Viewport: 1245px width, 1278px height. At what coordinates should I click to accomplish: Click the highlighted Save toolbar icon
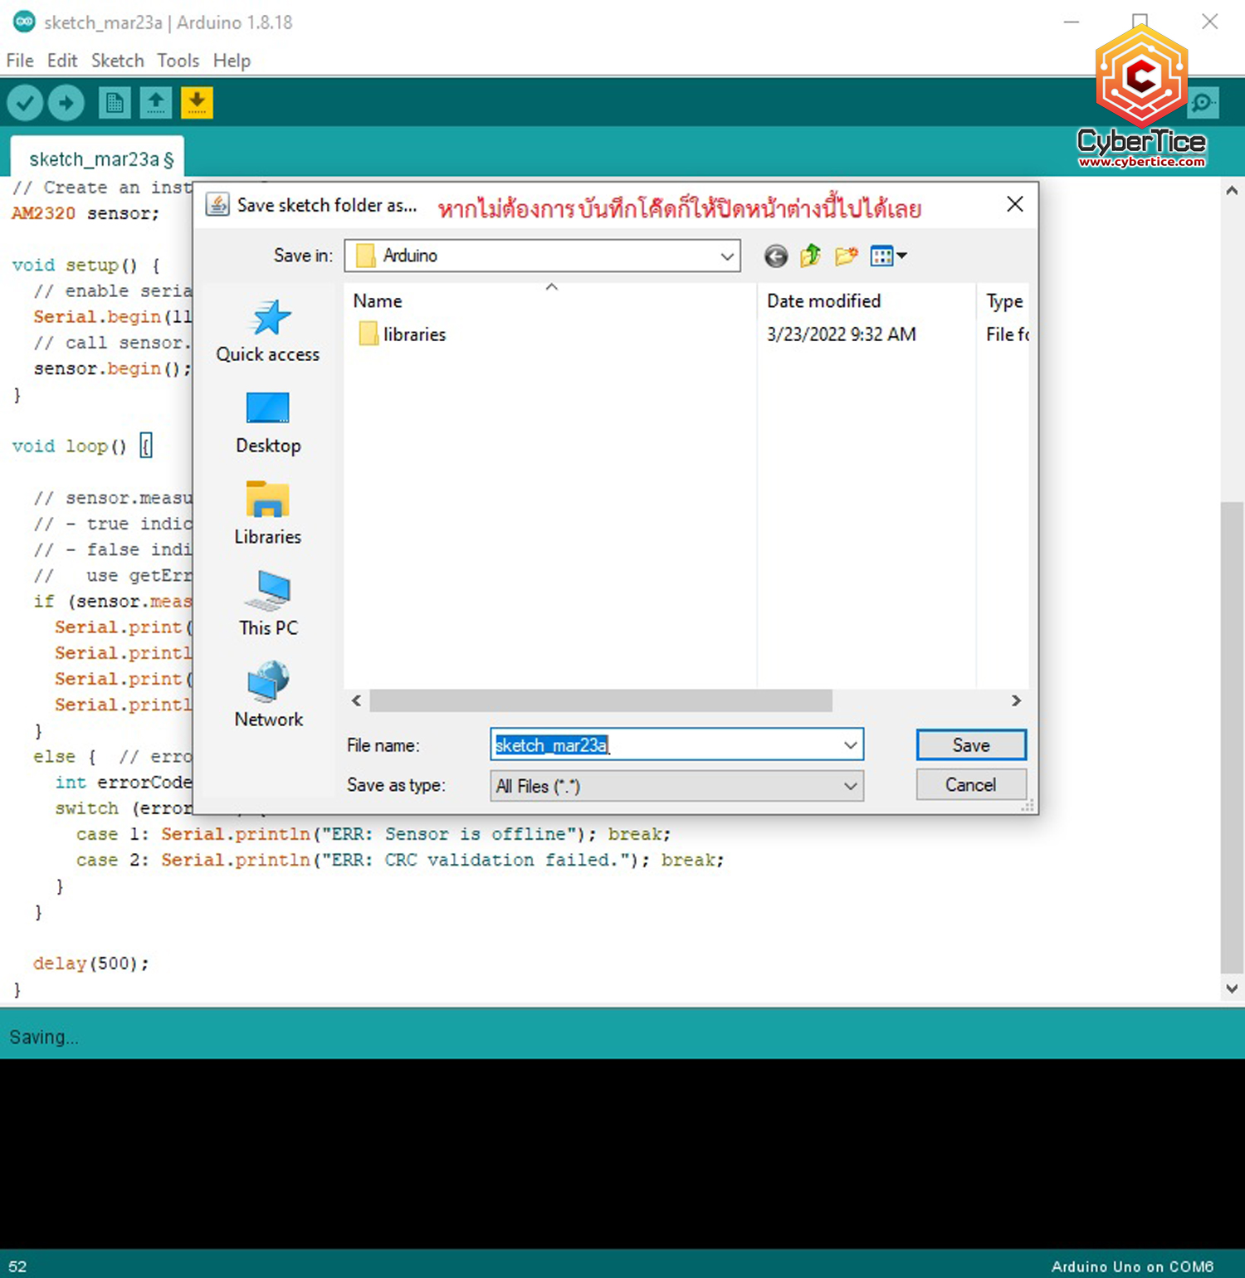pyautogui.click(x=197, y=102)
